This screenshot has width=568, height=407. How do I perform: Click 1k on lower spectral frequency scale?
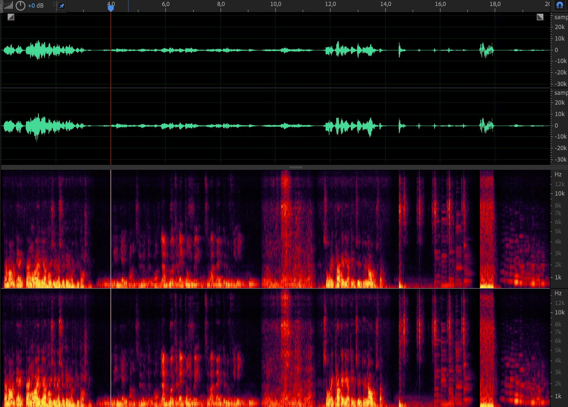[558, 396]
